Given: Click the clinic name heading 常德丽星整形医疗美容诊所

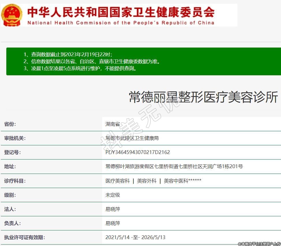Looking at the screenshot, I should [x=203, y=97].
